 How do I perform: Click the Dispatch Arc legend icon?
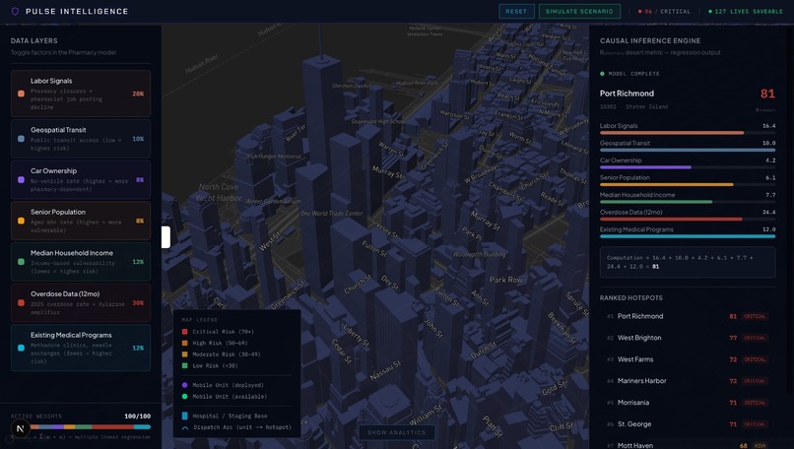185,427
